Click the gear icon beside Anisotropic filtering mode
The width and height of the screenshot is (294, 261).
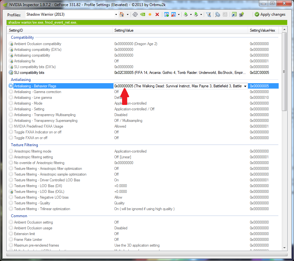click(x=11, y=151)
